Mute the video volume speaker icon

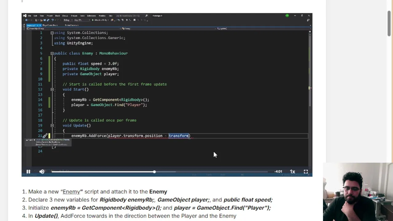tap(42, 172)
